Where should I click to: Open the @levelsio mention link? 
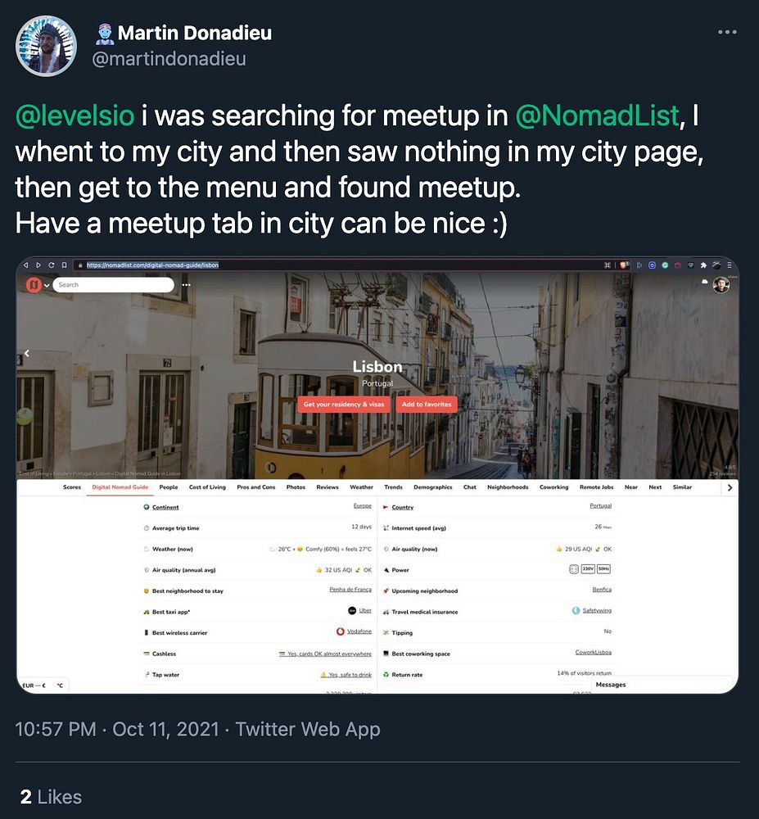(x=75, y=115)
